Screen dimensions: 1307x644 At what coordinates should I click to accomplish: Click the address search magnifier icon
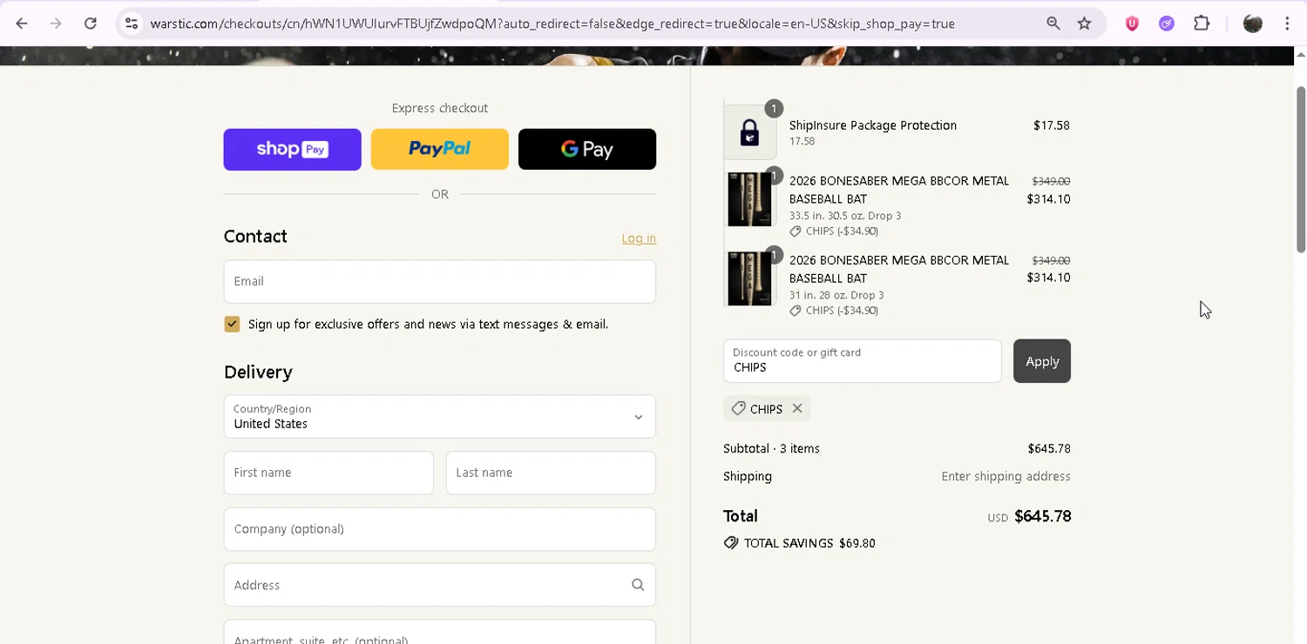click(638, 585)
